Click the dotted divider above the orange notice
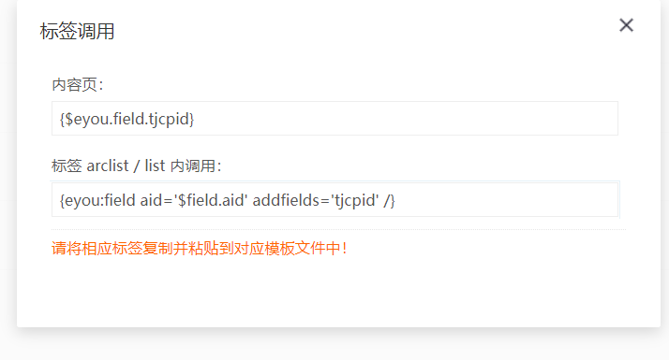Screen dimensions: 669x360 pyautogui.click(x=339, y=229)
